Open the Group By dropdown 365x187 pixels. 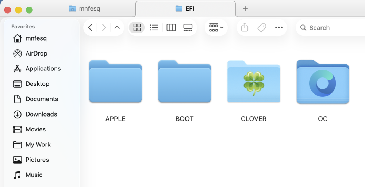216,28
